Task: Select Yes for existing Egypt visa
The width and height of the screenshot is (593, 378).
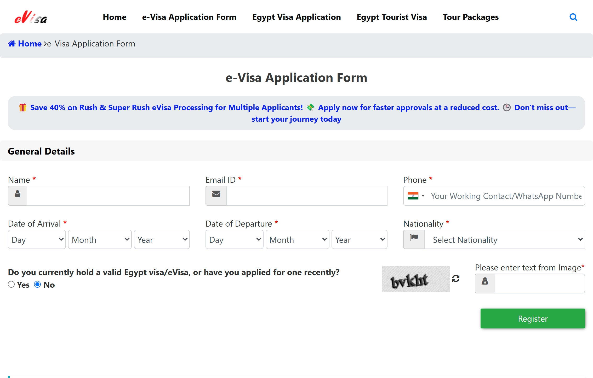Action: coord(11,285)
